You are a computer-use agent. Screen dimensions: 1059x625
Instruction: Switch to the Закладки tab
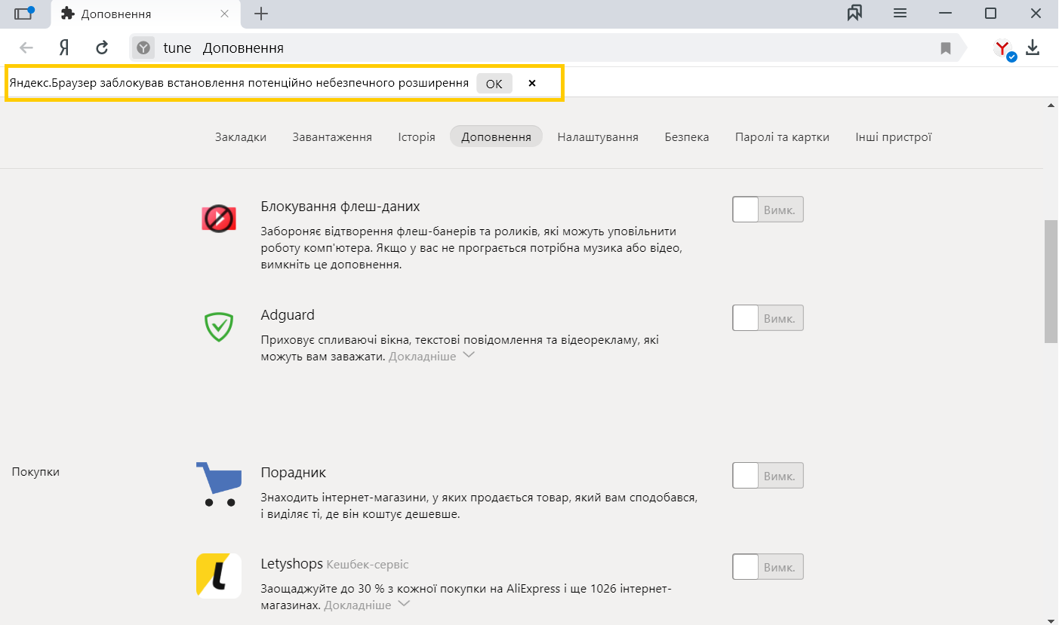point(241,136)
